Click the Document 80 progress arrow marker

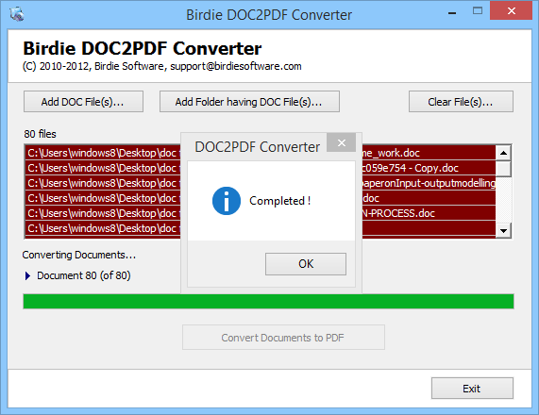pos(27,275)
